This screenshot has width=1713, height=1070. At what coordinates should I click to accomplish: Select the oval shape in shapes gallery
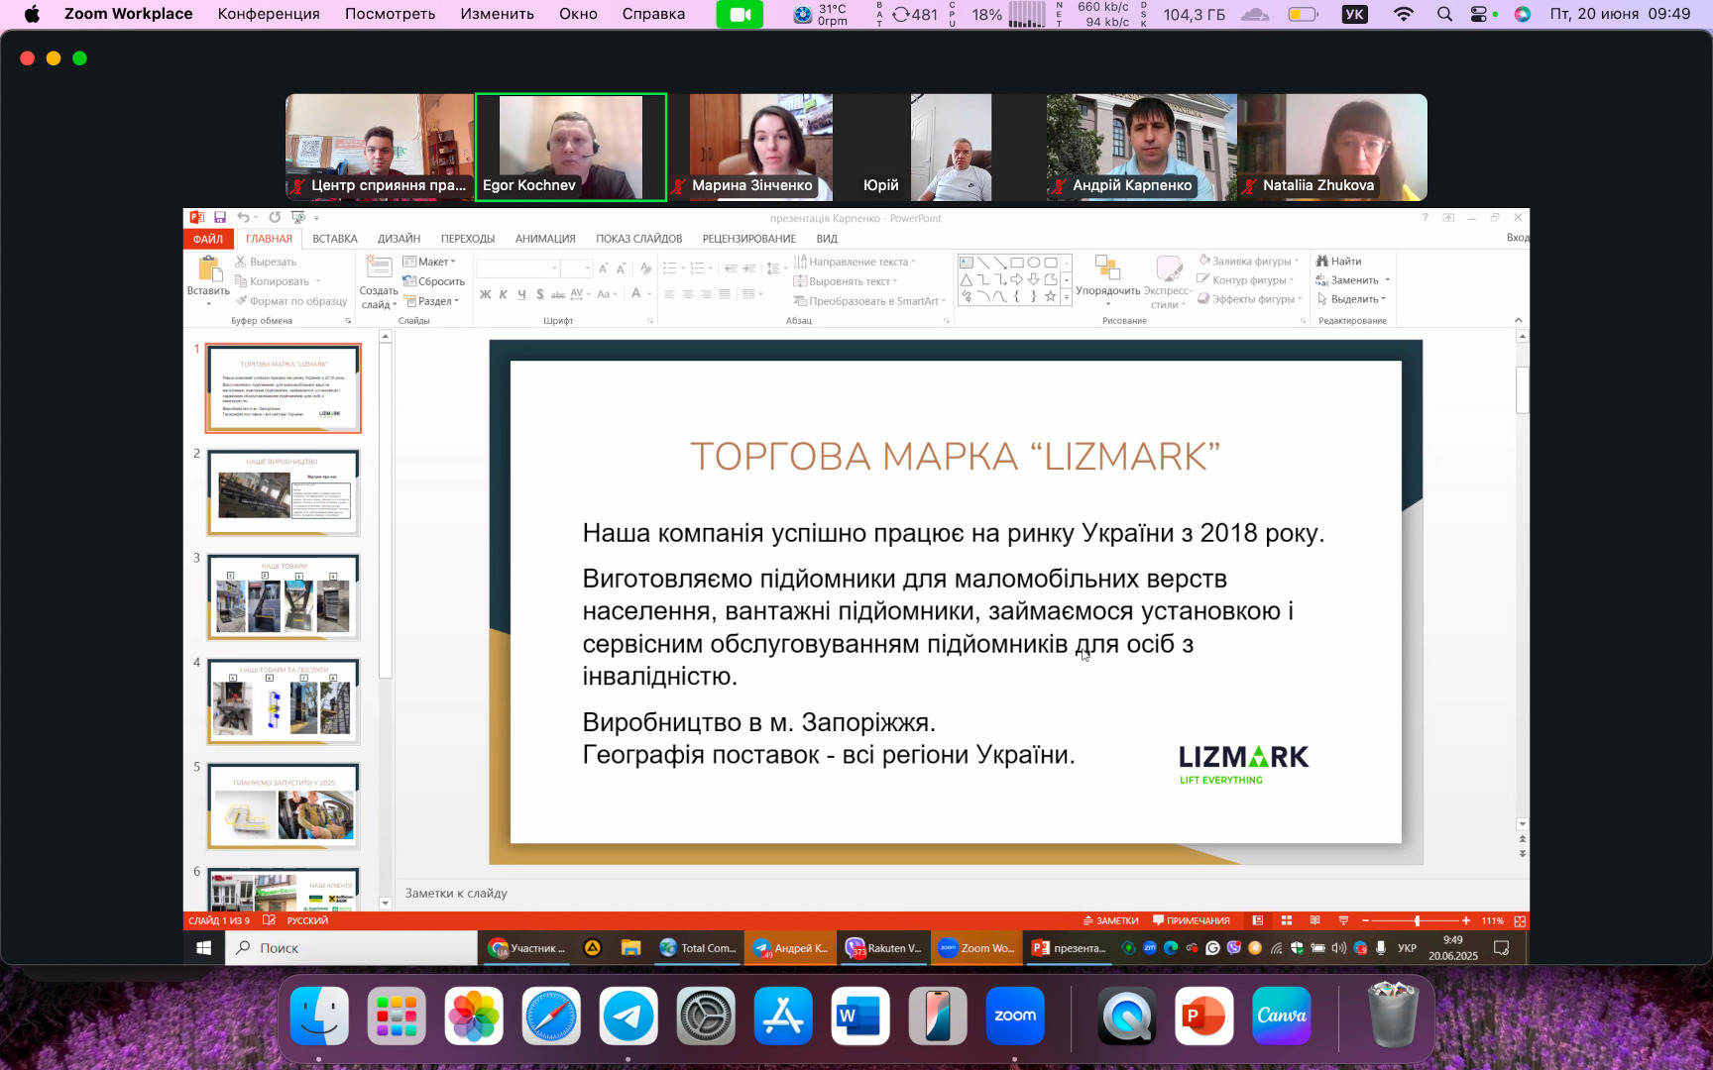click(1034, 263)
